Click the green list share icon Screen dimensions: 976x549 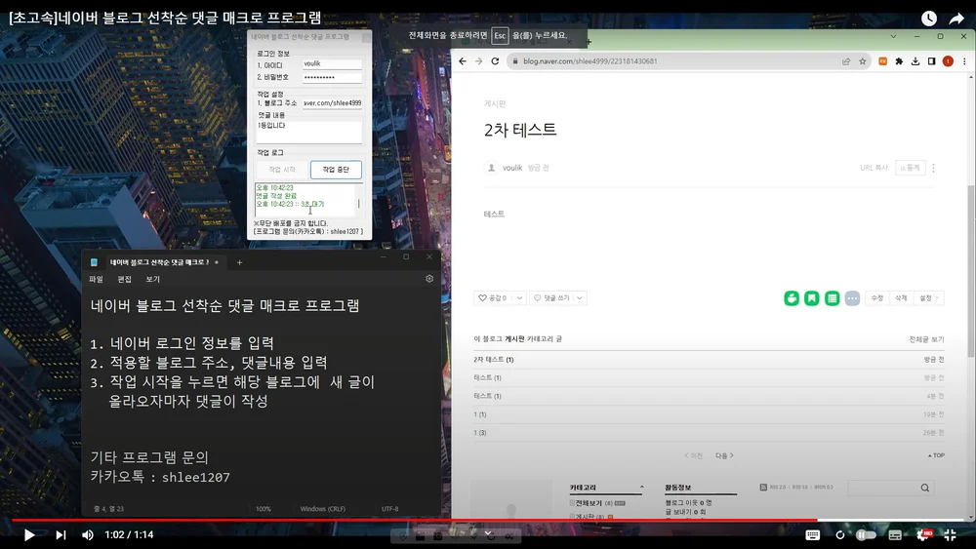click(x=833, y=298)
